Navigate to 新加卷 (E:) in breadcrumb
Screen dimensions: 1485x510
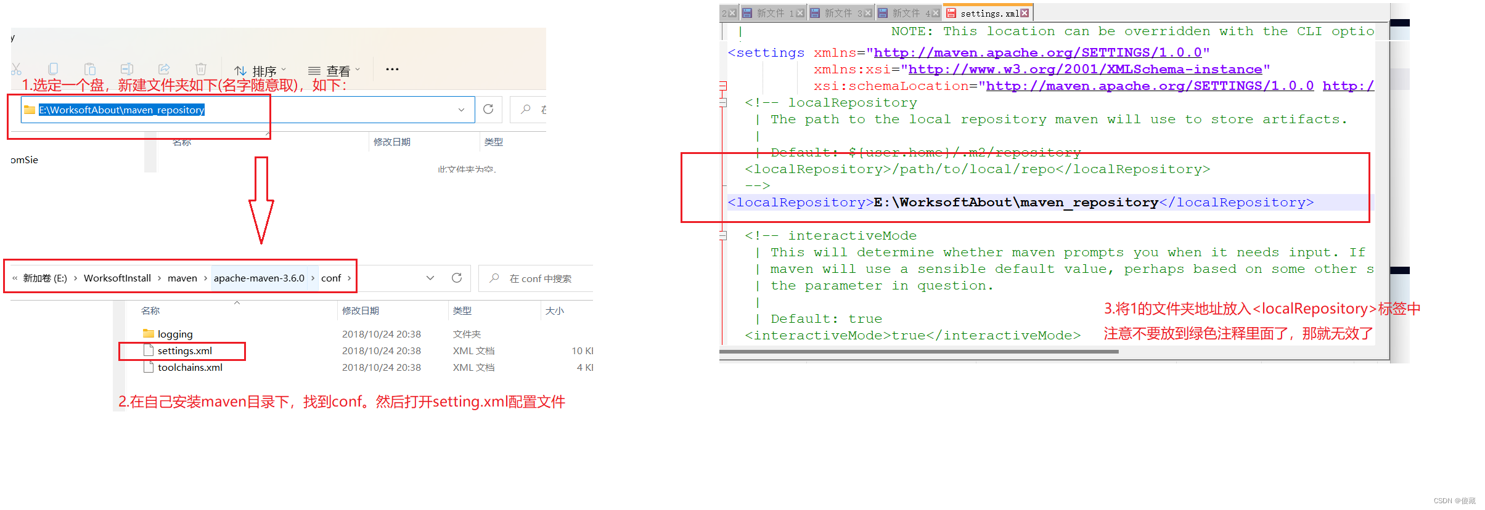point(45,278)
